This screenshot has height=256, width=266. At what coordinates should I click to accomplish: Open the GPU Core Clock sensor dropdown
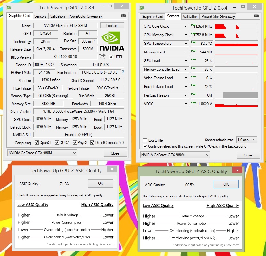[186, 26]
